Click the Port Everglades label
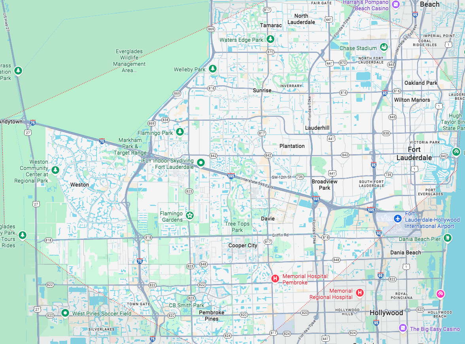The image size is (465, 344). [x=431, y=192]
